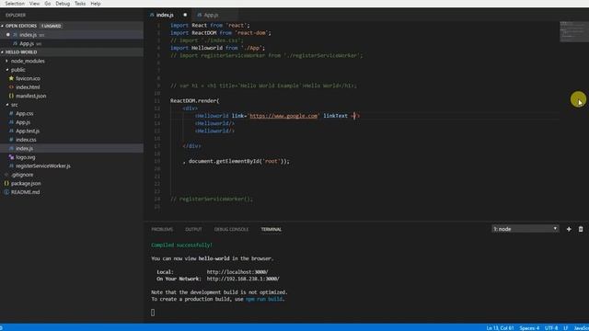The height and width of the screenshot is (331, 589).
Task: Click Spaces: 4 indentation in status bar
Action: click(529, 328)
